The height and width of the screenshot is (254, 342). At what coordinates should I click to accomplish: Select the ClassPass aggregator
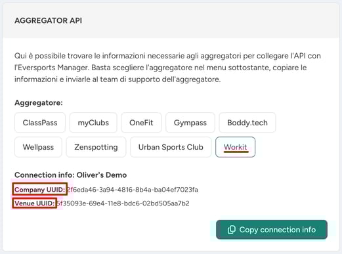pyautogui.click(x=40, y=123)
